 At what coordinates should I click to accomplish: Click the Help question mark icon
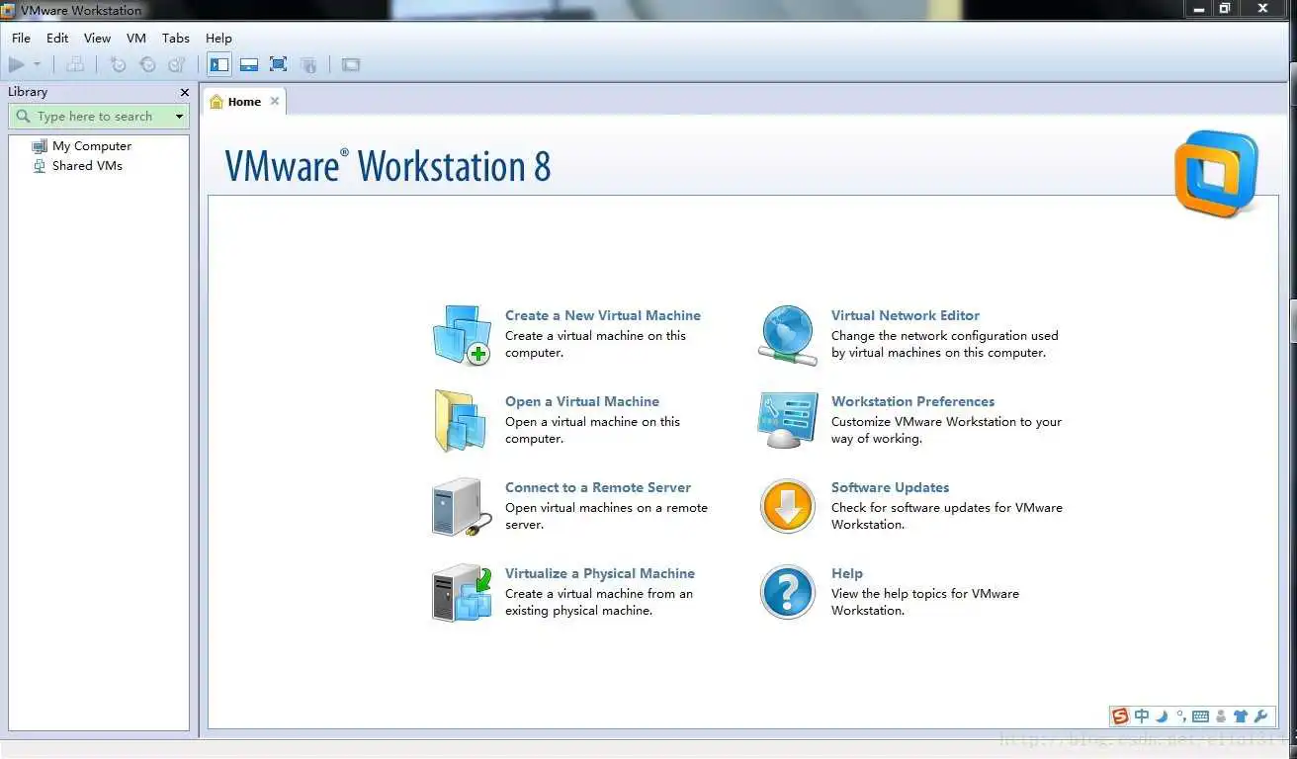[788, 593]
